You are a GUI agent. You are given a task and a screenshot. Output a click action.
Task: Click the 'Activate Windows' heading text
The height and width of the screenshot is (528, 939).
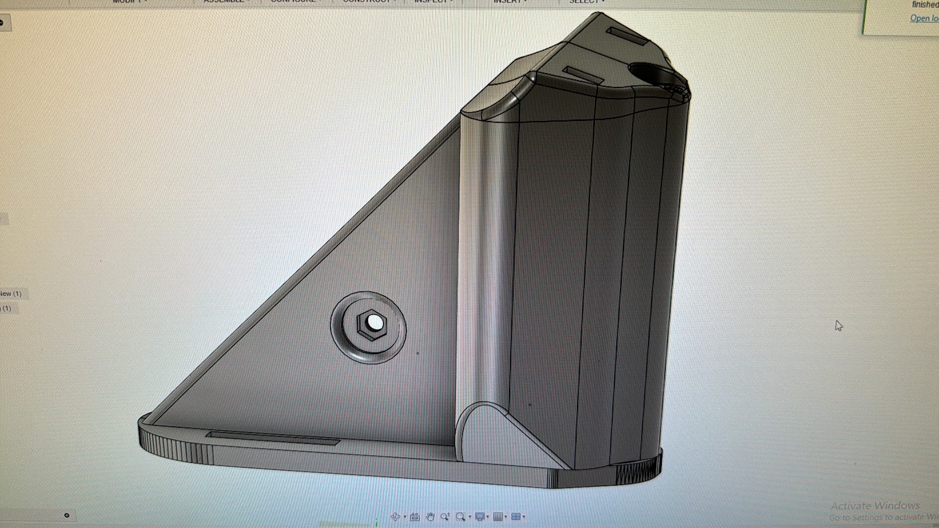875,506
